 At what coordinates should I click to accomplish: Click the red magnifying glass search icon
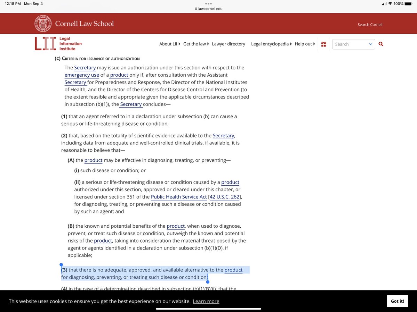point(380,44)
